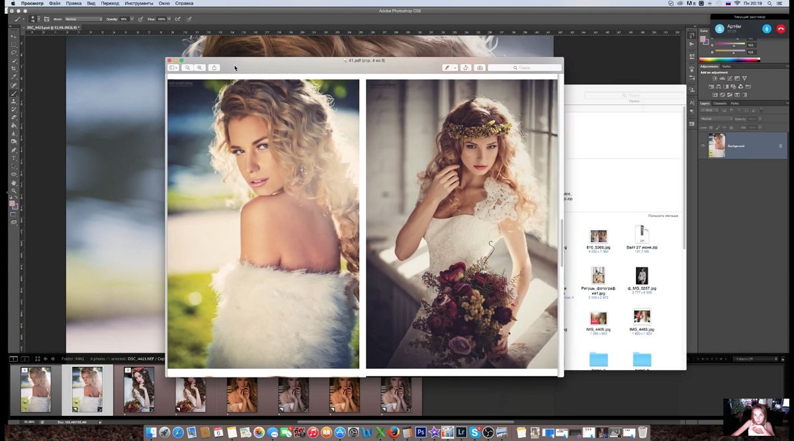
Task: Click the search field in Preview toolbar
Action: click(x=525, y=67)
